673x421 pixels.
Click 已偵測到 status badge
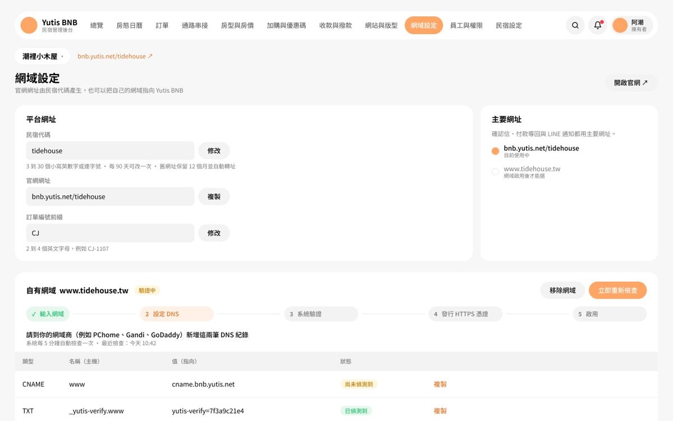tap(356, 411)
